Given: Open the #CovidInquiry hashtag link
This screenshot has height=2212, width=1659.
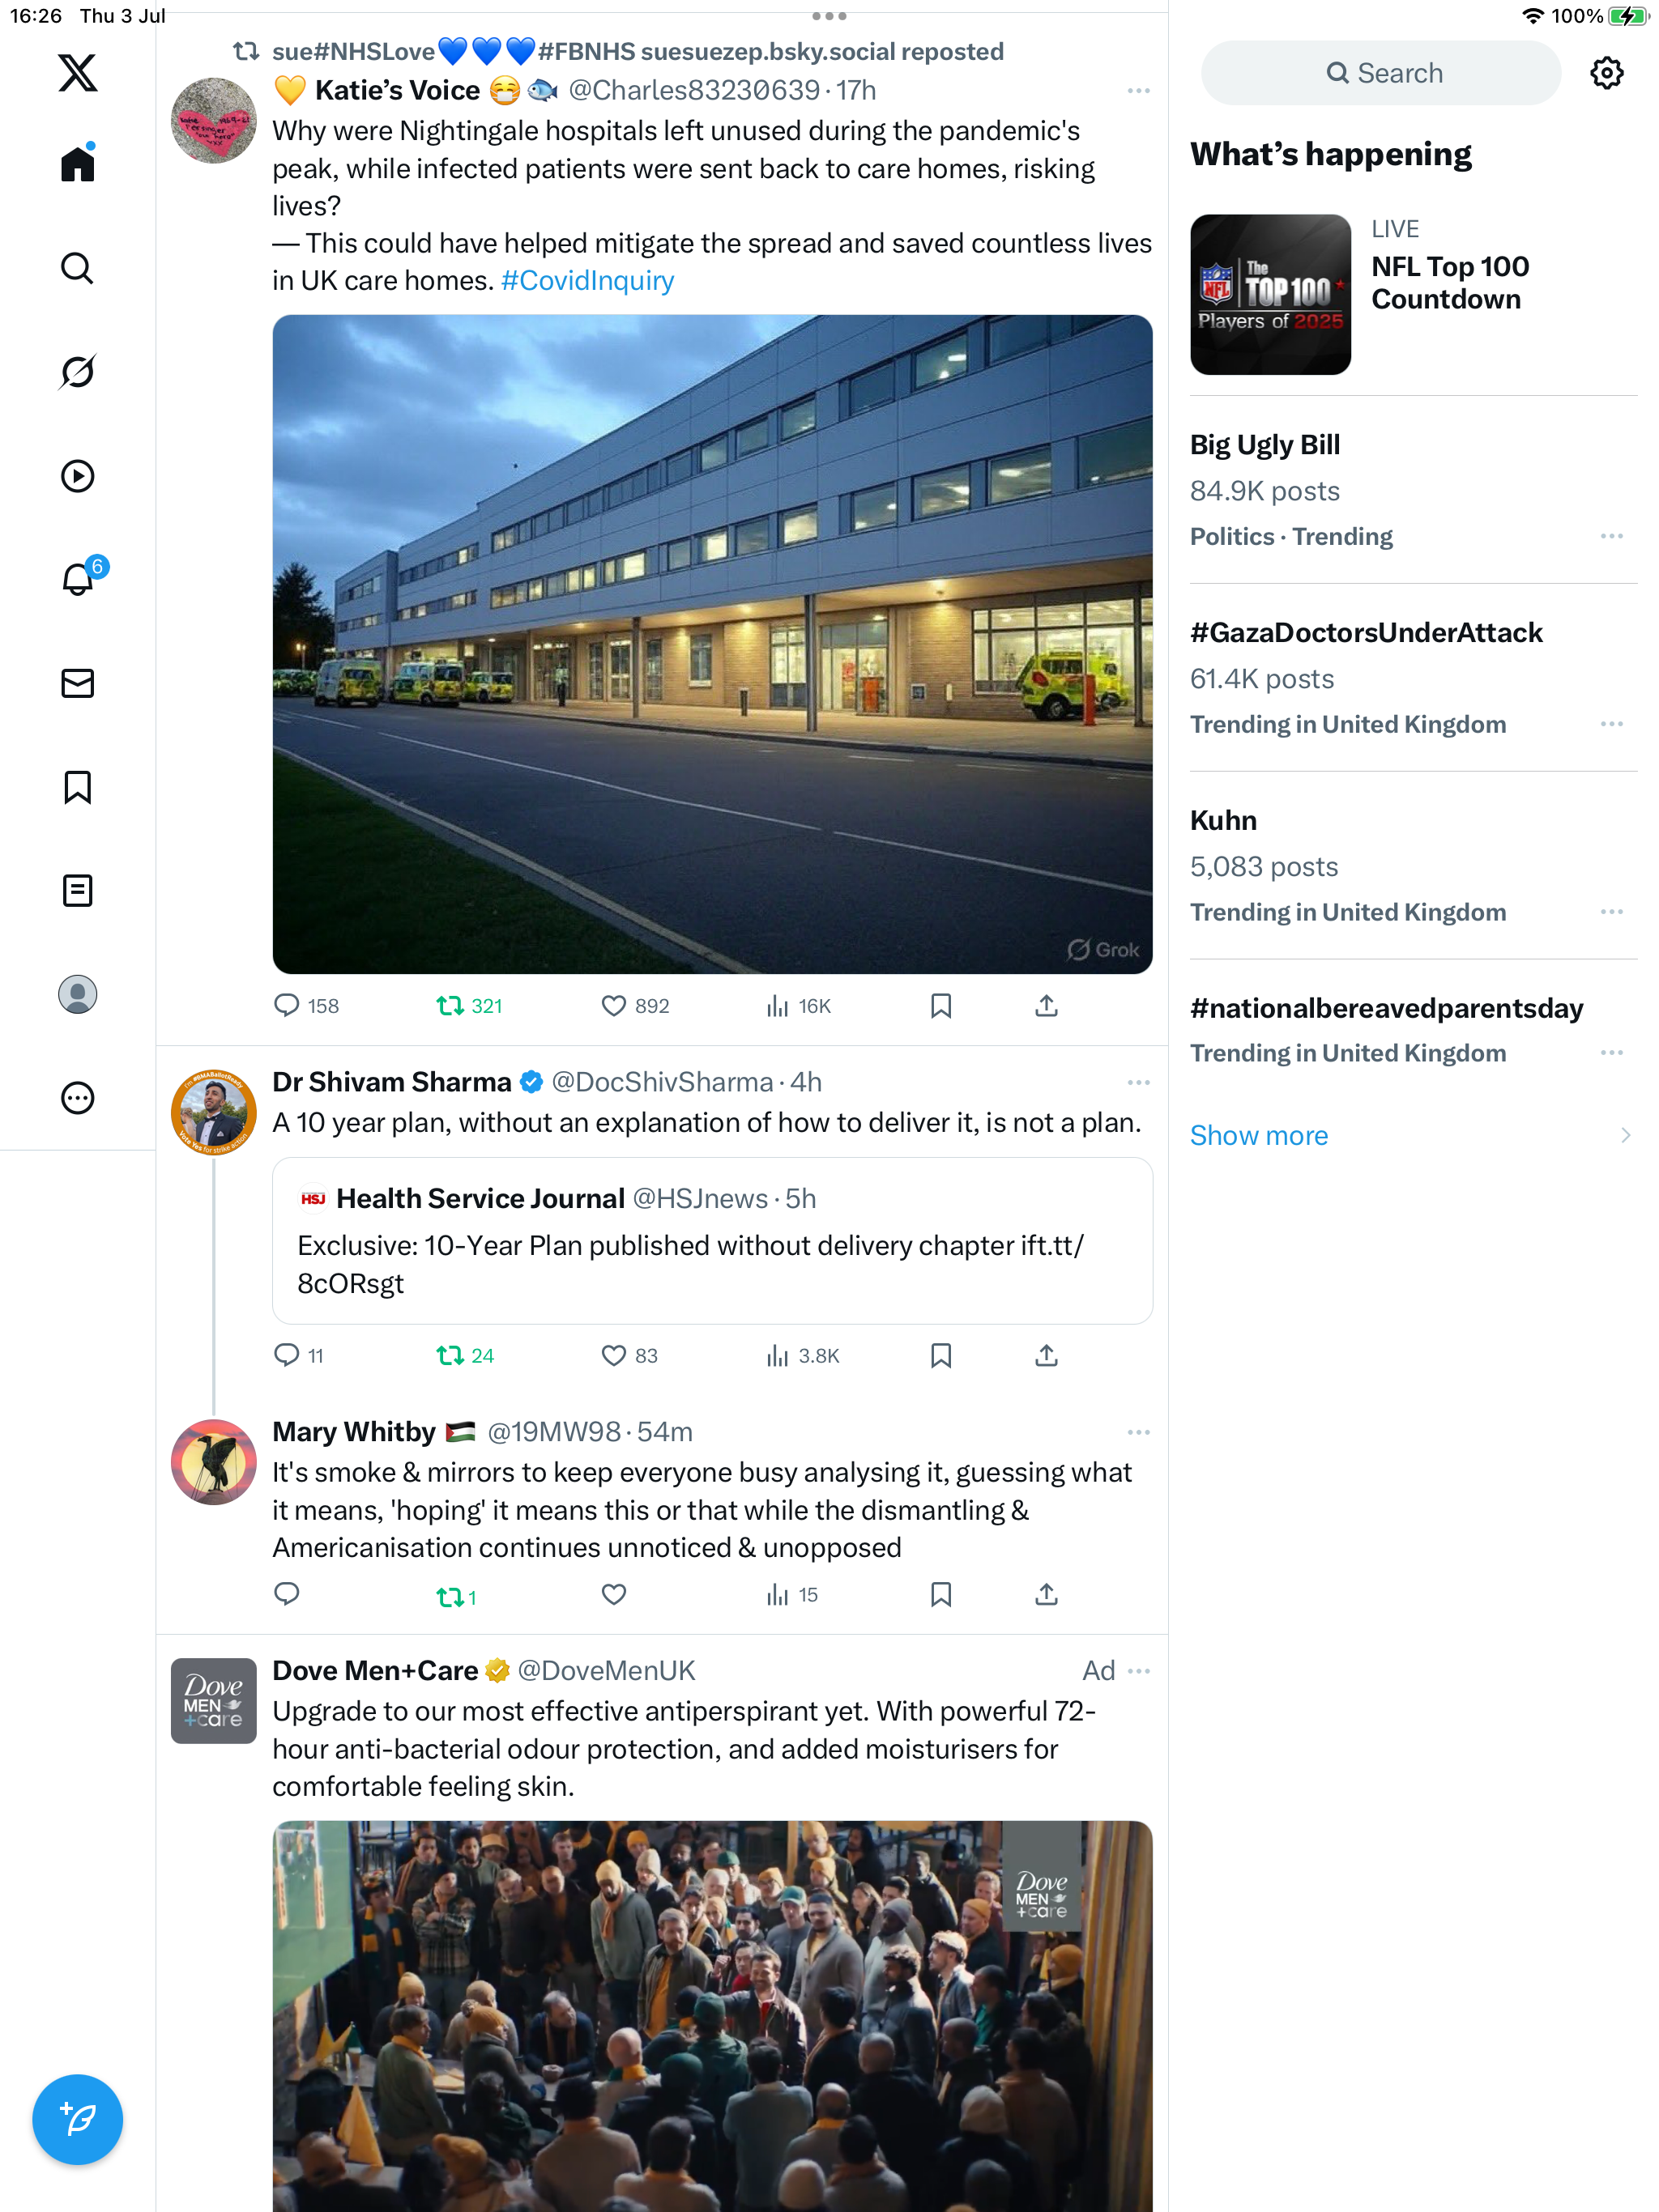Looking at the screenshot, I should [x=587, y=281].
